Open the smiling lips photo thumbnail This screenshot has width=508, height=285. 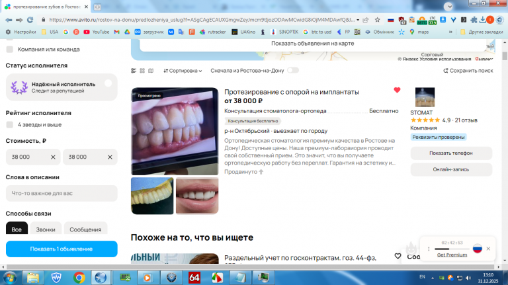[x=197, y=196]
